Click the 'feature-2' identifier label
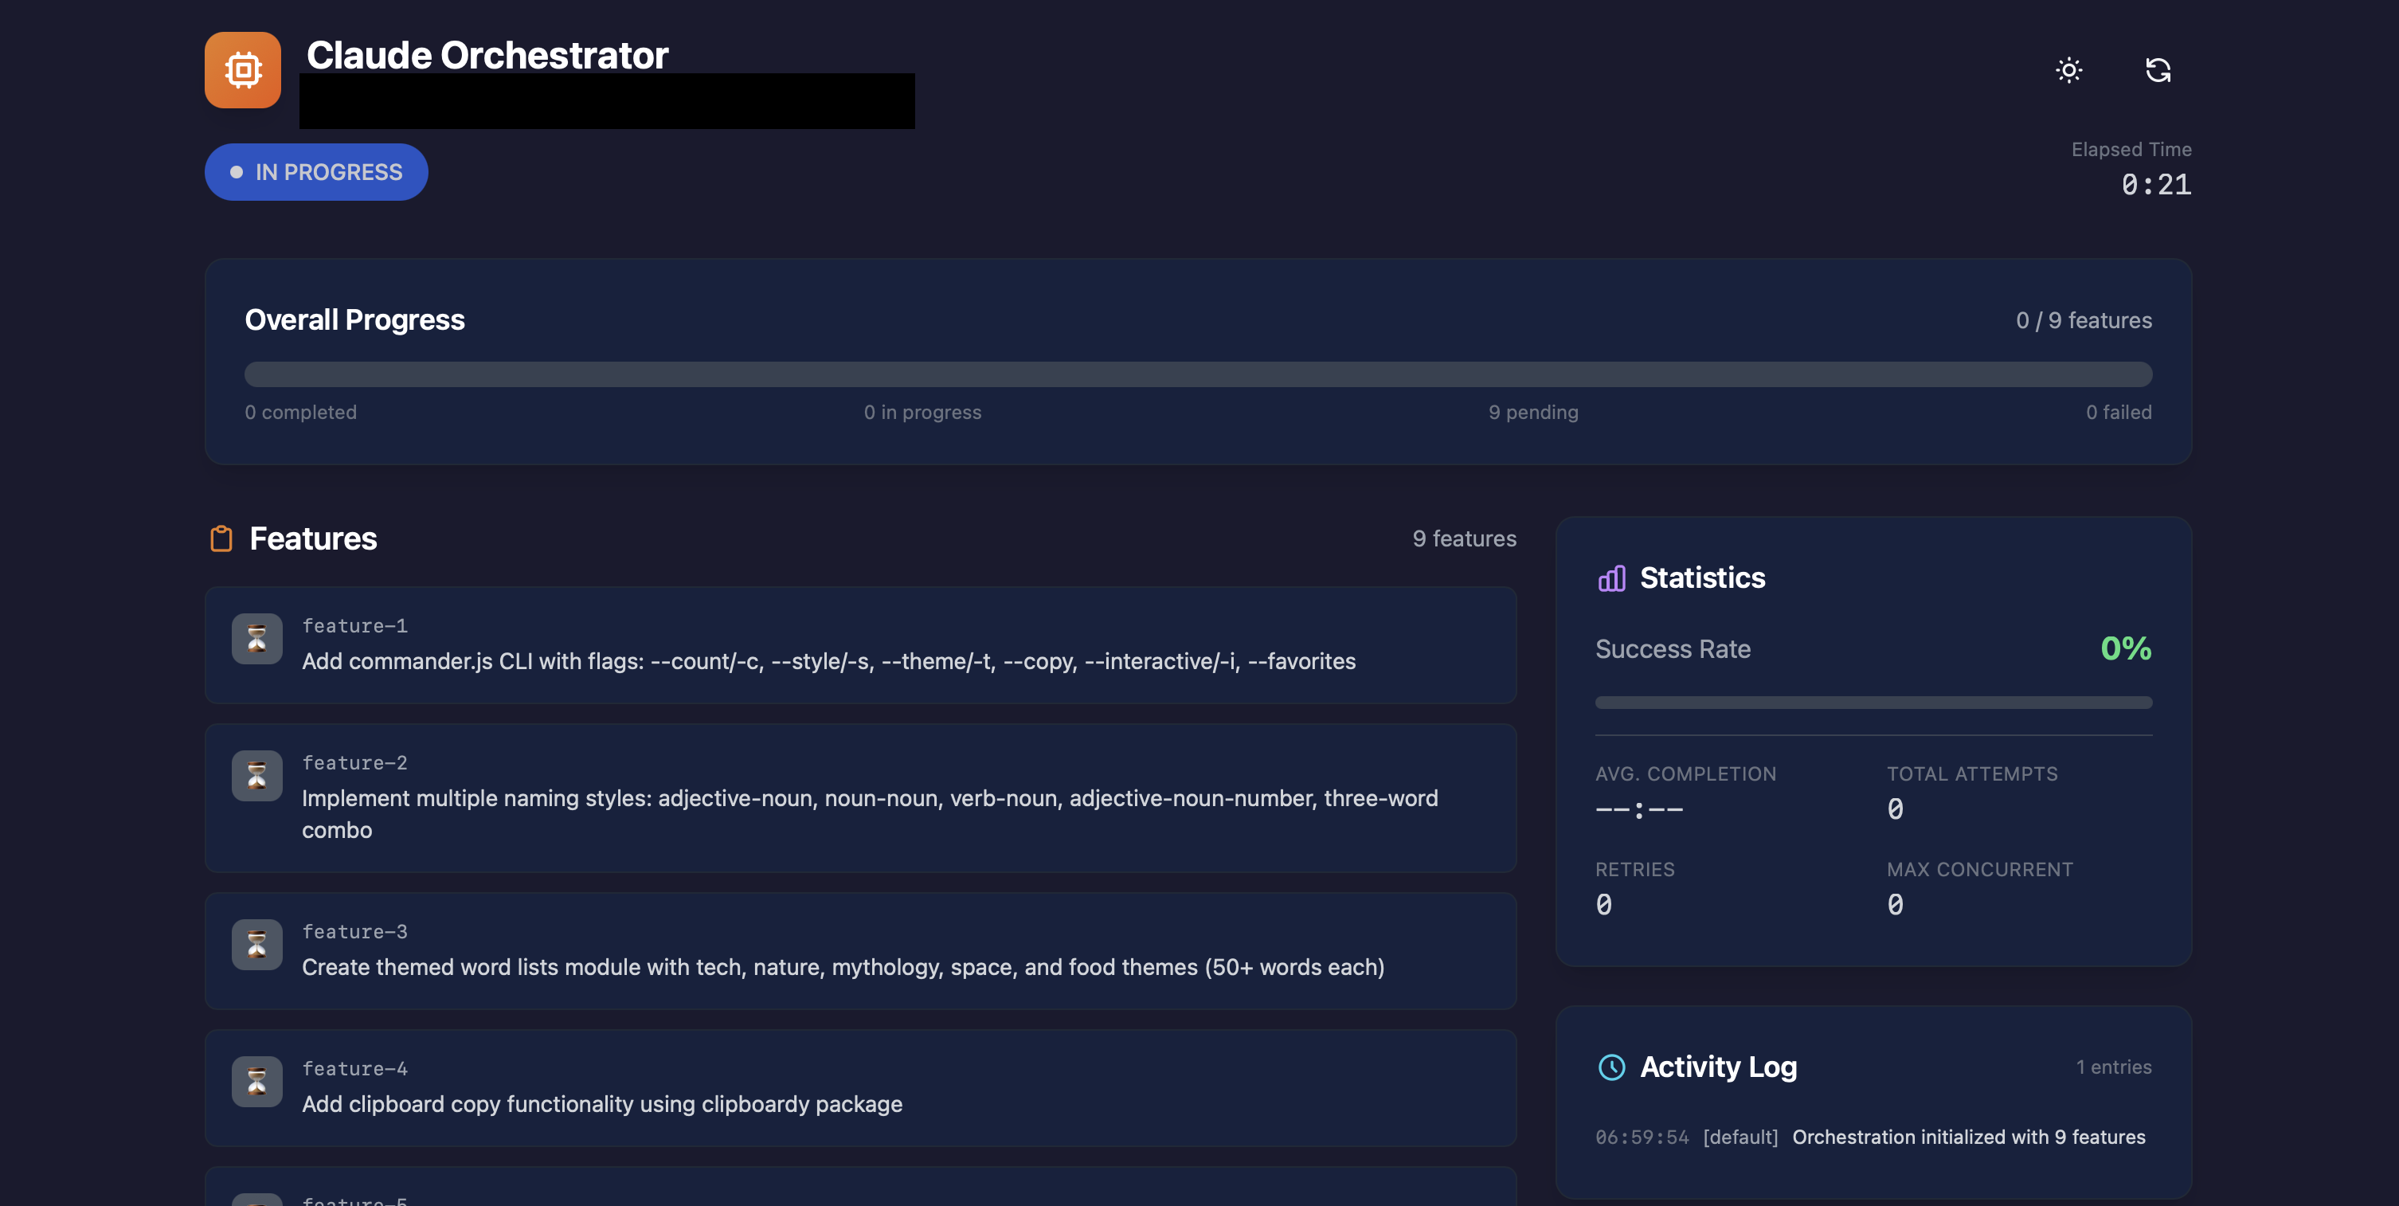This screenshot has height=1206, width=2399. click(354, 763)
